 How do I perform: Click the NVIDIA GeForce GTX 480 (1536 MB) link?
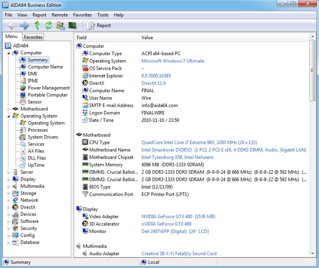click(178, 217)
